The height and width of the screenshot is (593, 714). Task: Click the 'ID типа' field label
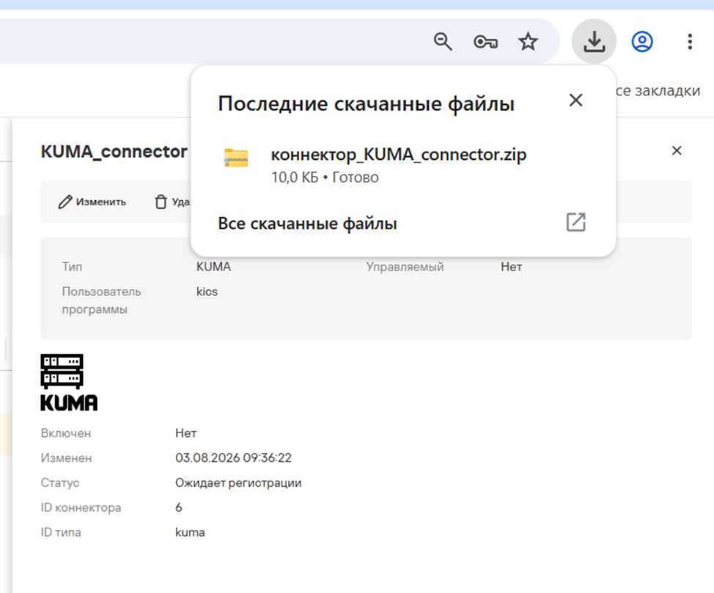[x=61, y=532]
